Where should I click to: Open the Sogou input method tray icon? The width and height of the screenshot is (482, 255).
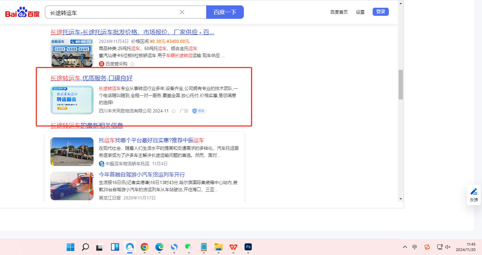pyautogui.click(x=427, y=247)
